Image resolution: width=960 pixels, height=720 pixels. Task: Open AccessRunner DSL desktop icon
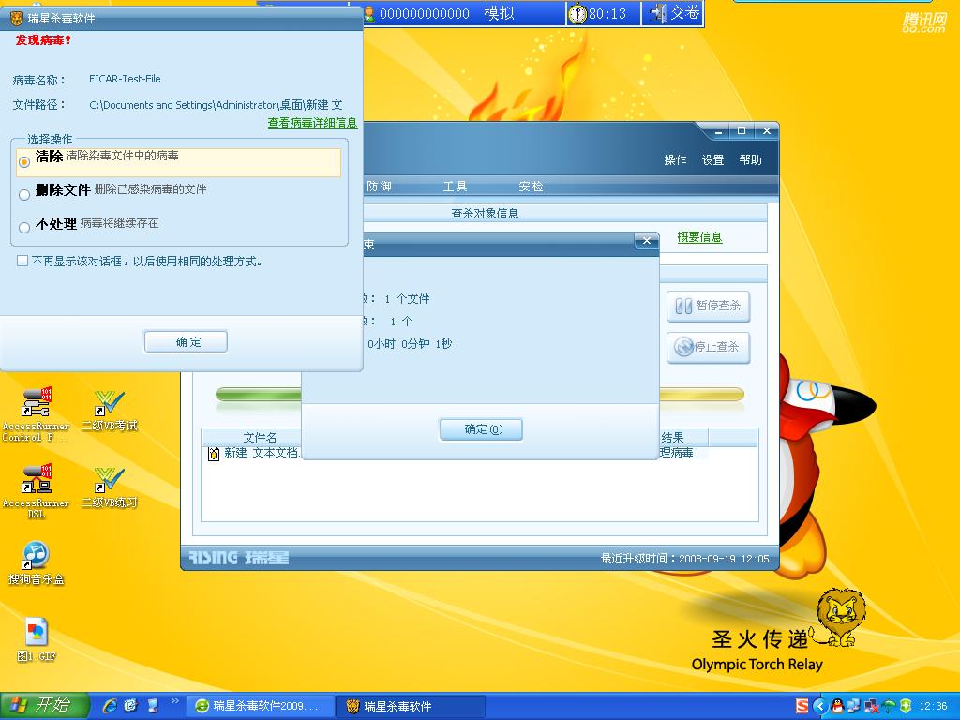click(x=37, y=491)
